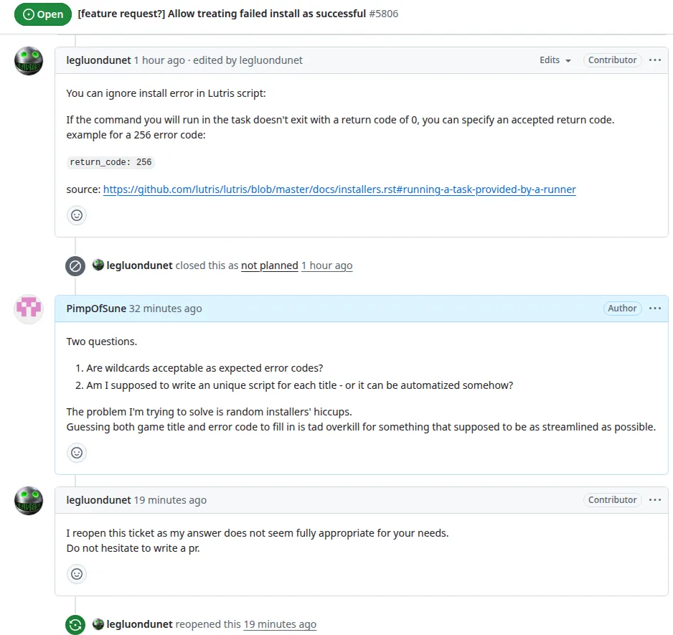The width and height of the screenshot is (673, 635).
Task: Add emoji reaction to first legluondunet comment
Action: (76, 215)
